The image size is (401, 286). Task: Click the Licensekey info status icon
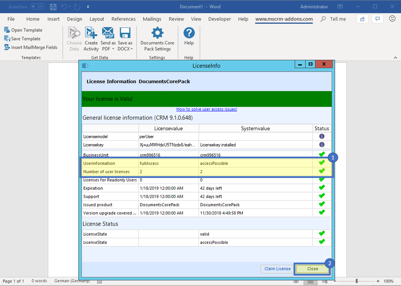pos(322,145)
